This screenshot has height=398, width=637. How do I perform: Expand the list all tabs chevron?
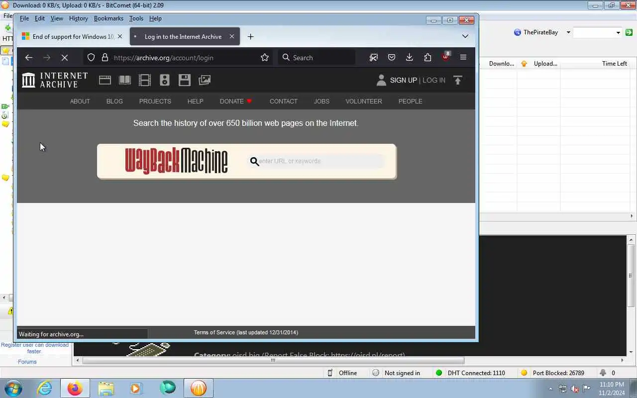[465, 36]
